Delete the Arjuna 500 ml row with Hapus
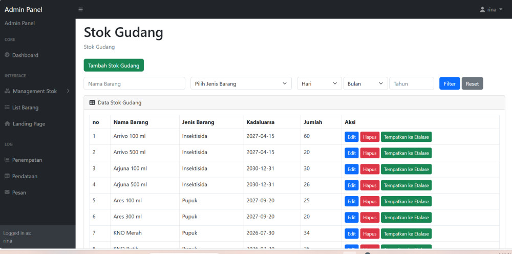 (370, 185)
